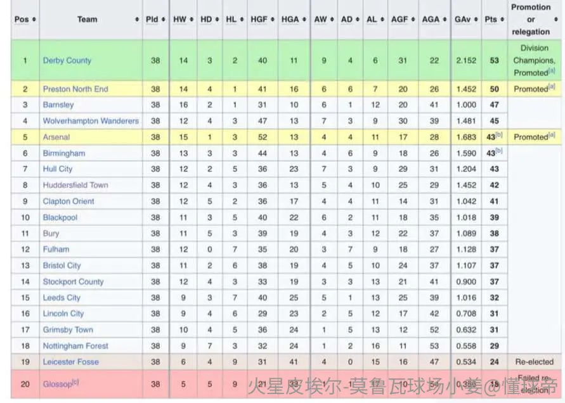Select Barnsley's points value 47
Image resolution: width=565 pixels, height=403 pixels.
tap(495, 105)
